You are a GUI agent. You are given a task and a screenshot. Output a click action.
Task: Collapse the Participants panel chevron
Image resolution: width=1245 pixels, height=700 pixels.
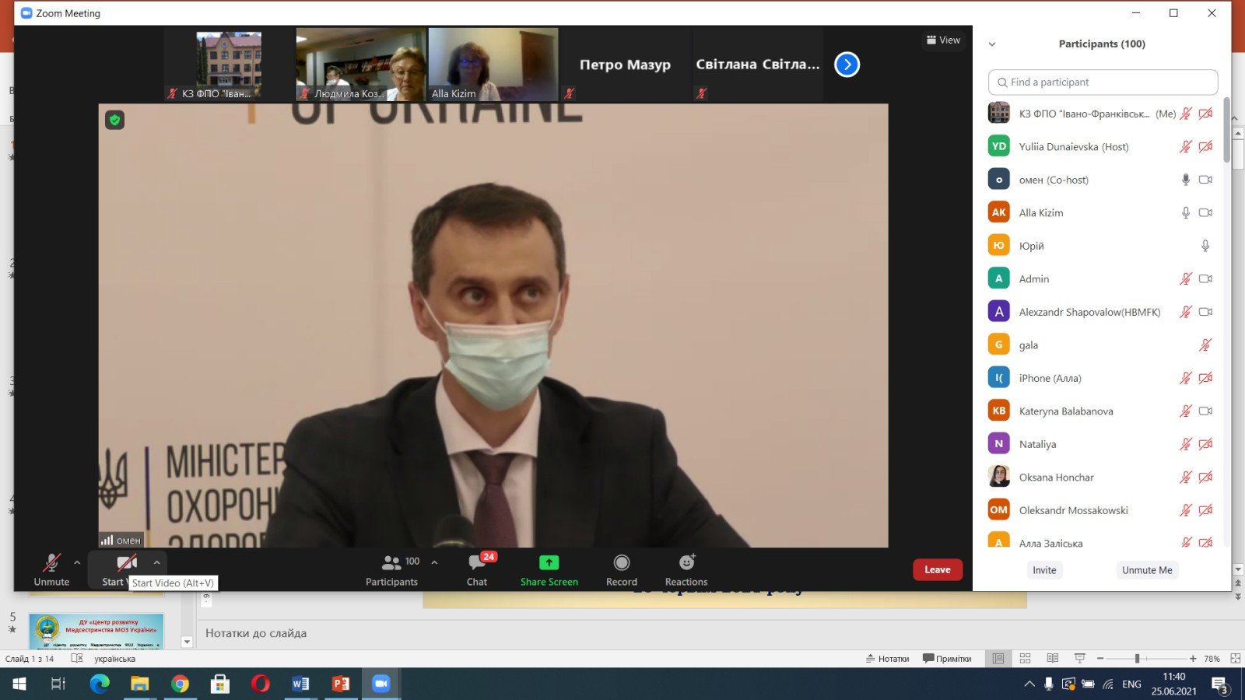(992, 44)
